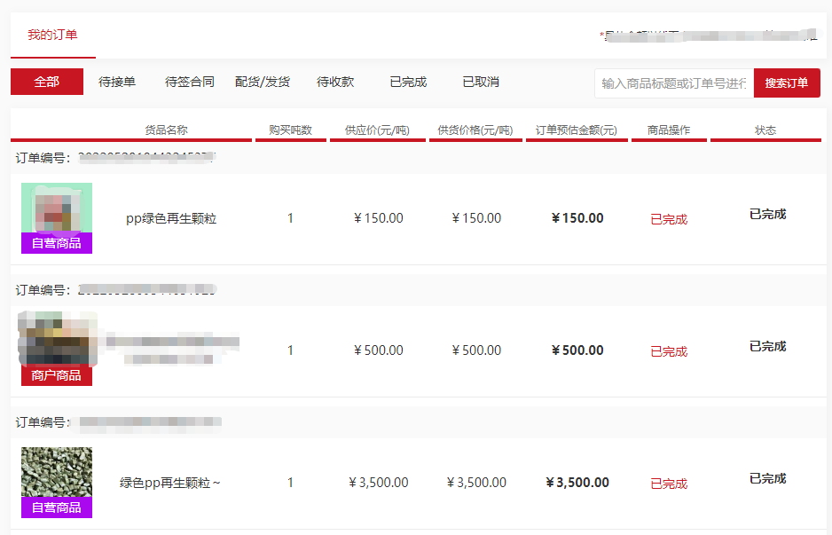Viewport: 832px width, 535px height.
Task: Open 绿色pp再生颗粒～ product name link
Action: click(x=170, y=484)
